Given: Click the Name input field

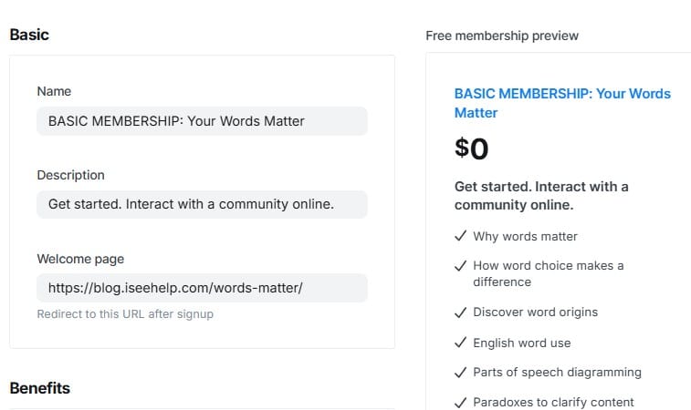Looking at the screenshot, I should point(202,121).
